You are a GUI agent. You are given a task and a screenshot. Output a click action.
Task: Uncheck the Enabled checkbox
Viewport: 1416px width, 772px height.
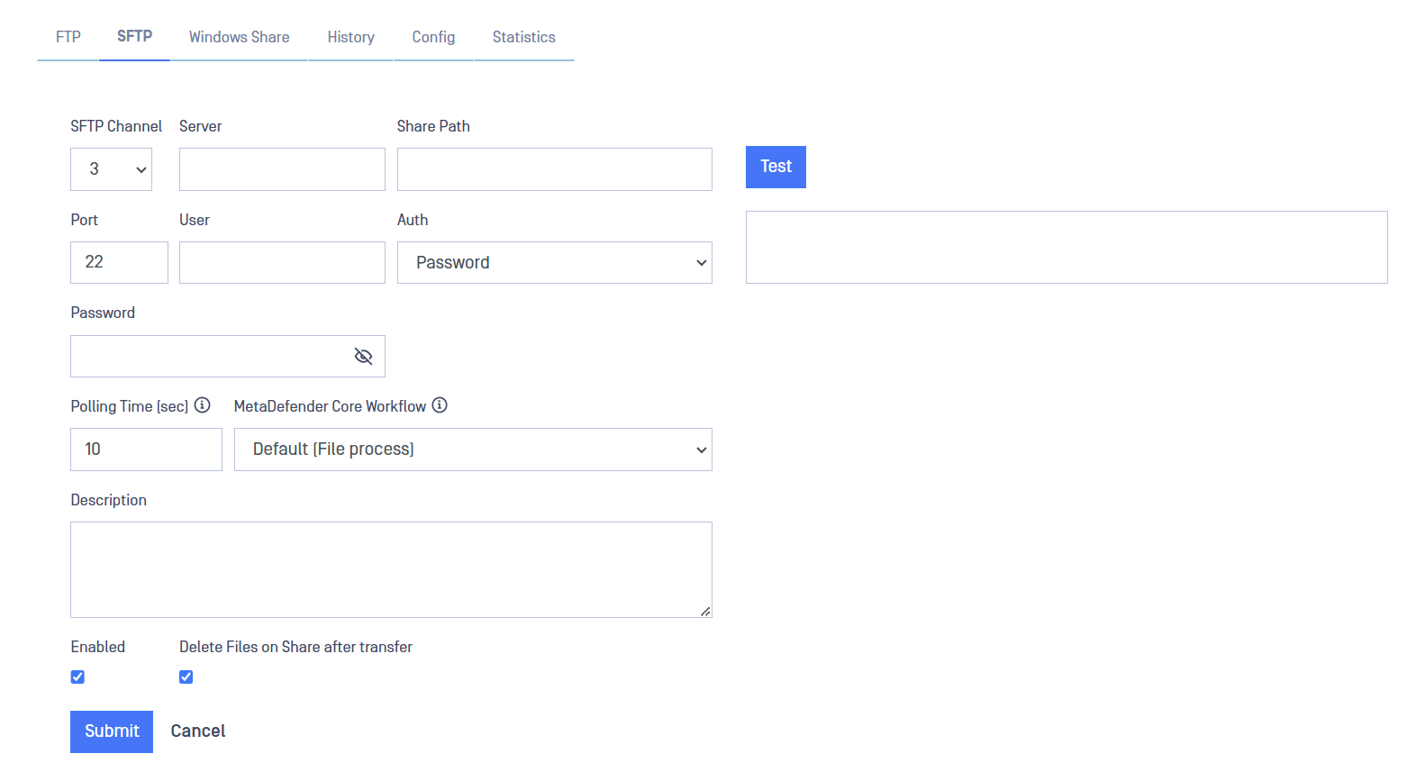point(77,677)
